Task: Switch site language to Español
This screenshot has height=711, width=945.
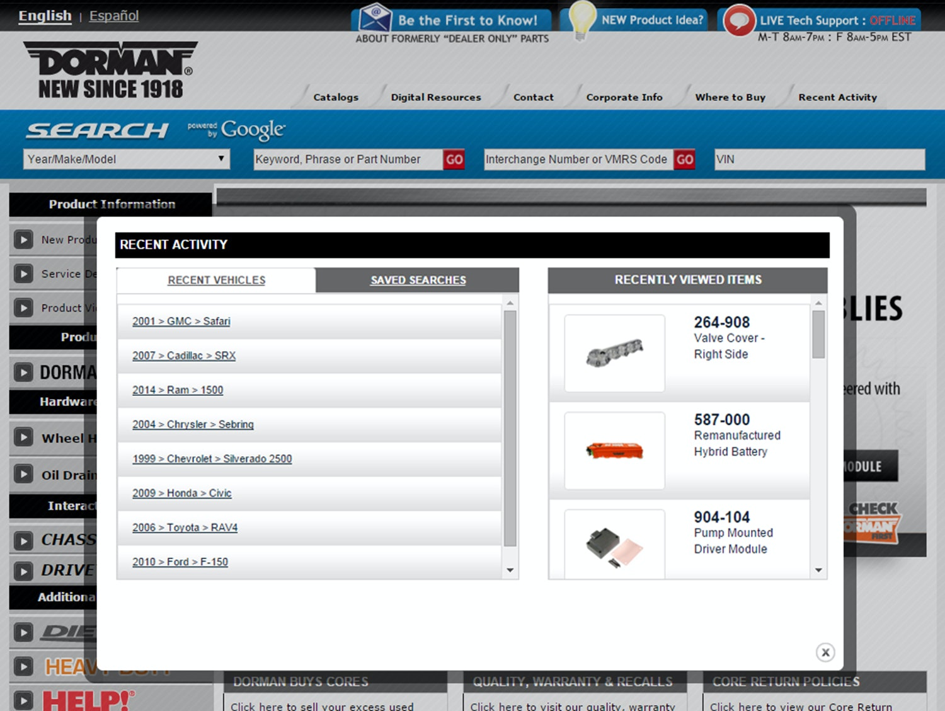Action: 113,16
